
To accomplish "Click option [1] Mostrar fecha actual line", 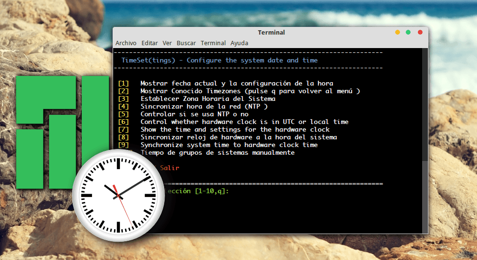I will point(226,83).
